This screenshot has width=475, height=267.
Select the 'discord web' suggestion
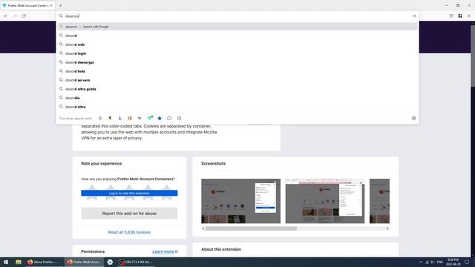pyautogui.click(x=237, y=44)
